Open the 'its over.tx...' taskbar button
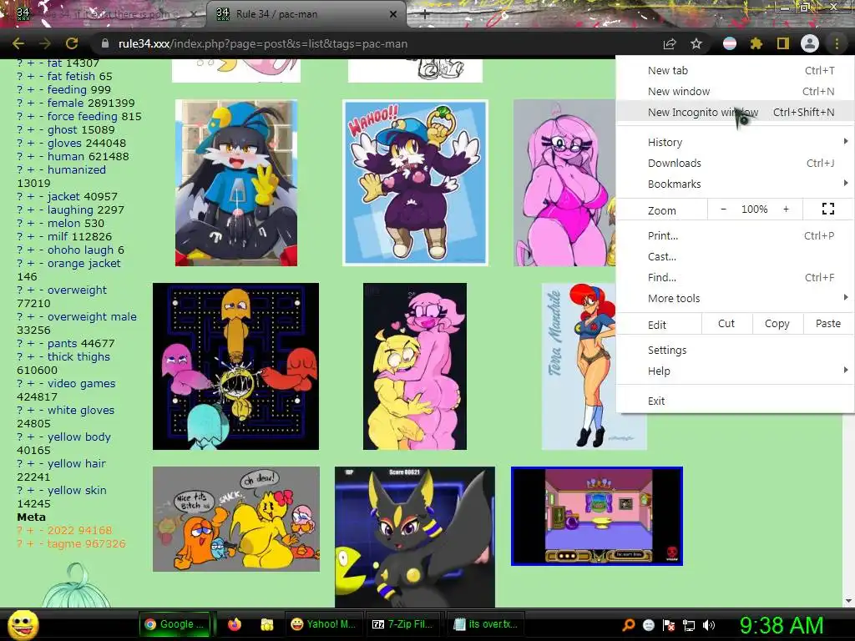Viewport: 855px width, 641px height. (x=485, y=624)
